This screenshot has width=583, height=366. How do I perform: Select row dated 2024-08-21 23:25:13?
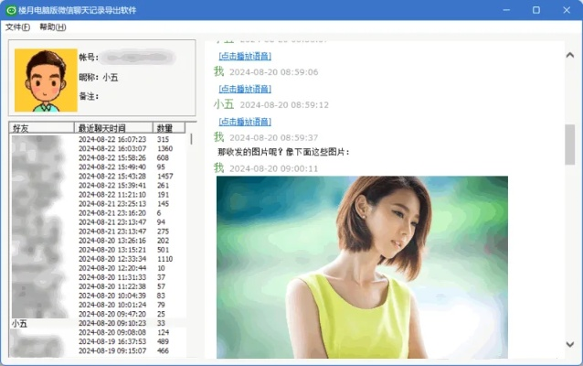(98, 204)
